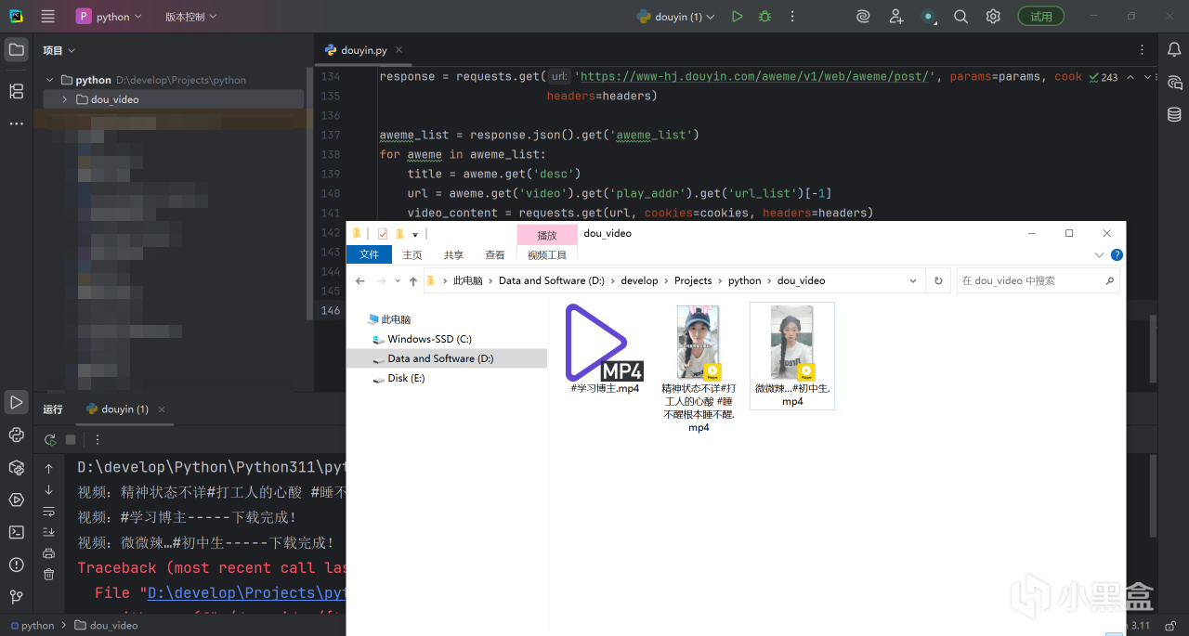Open more run actions in title bar

[792, 17]
